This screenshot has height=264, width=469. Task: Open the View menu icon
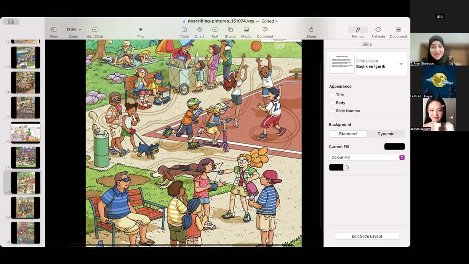[54, 30]
